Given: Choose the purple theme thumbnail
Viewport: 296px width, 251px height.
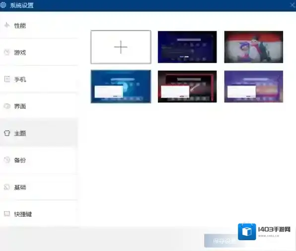Looking at the screenshot, I should point(253,86).
